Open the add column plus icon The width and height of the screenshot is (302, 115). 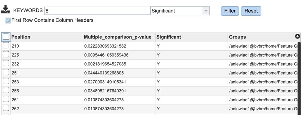[297, 36]
